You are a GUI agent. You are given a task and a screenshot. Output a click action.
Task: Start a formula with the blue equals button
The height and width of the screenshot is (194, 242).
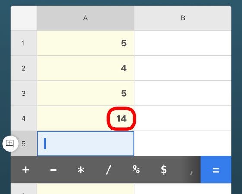[216, 170]
